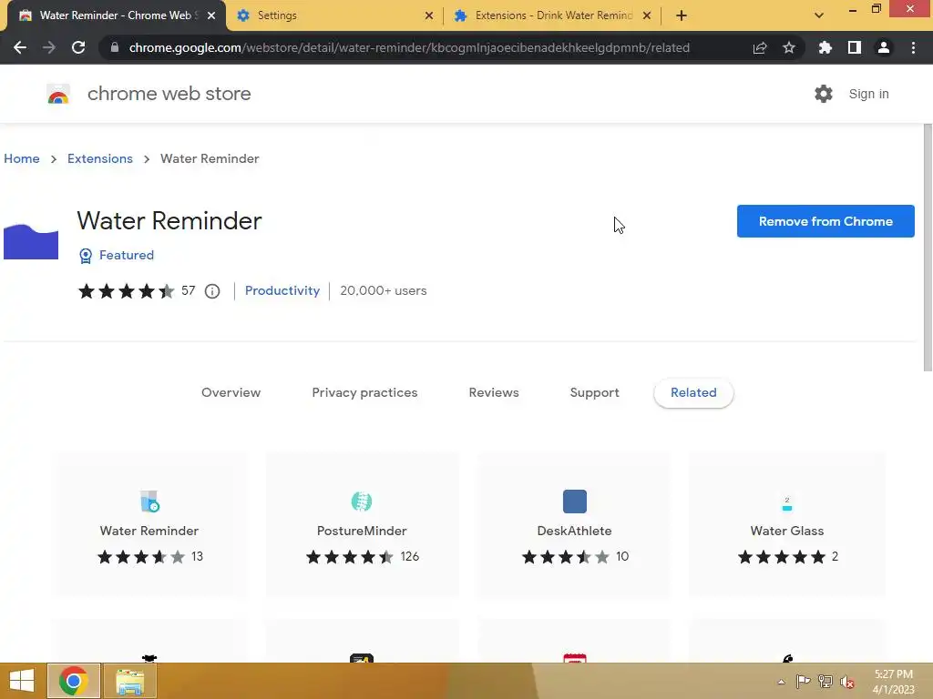Open the Support tab
This screenshot has height=699, width=933.
point(594,392)
